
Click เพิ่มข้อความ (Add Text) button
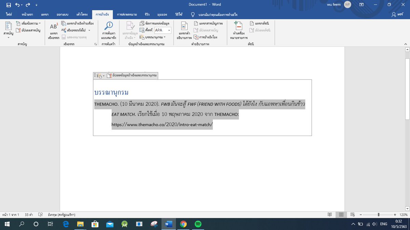pos(28,23)
